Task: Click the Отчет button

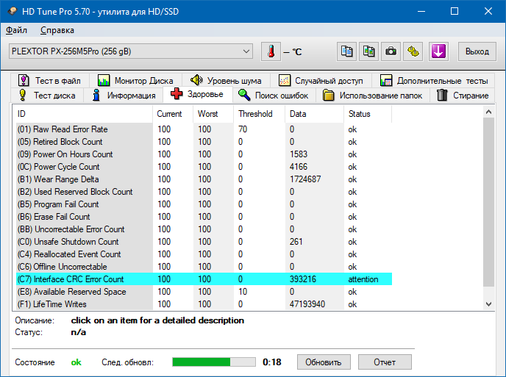Action: (384, 362)
